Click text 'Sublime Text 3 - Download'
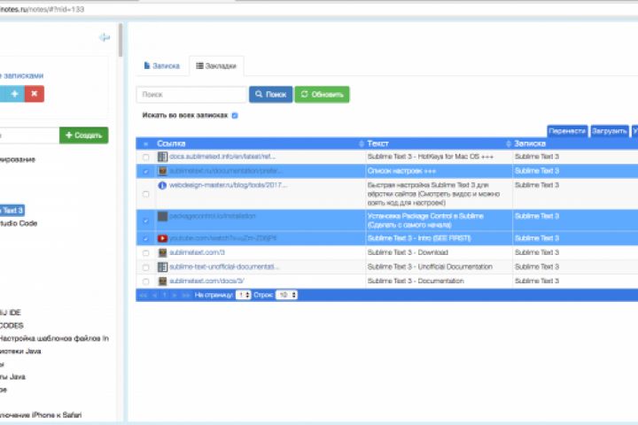 (x=408, y=252)
